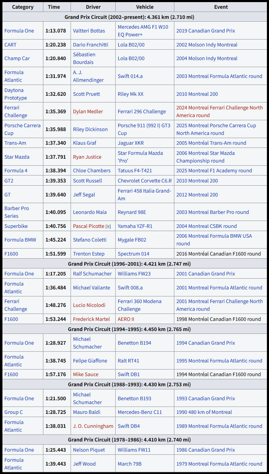The width and height of the screenshot is (269, 474).
Task: Open Riley Mk XX vehicle link
Action: click(130, 94)
